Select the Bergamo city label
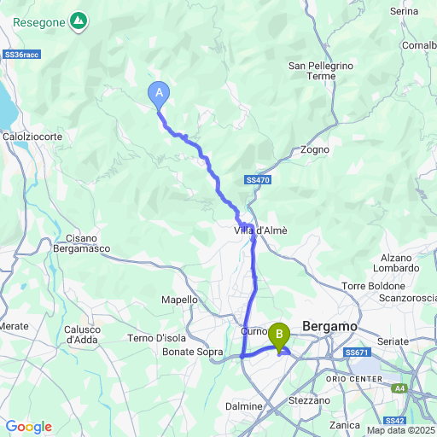 tap(329, 326)
